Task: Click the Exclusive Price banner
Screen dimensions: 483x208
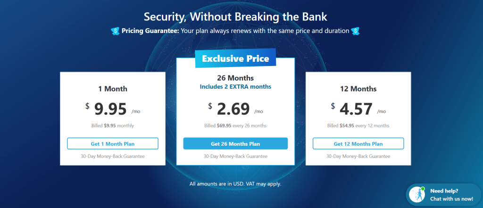Action: coord(235,59)
